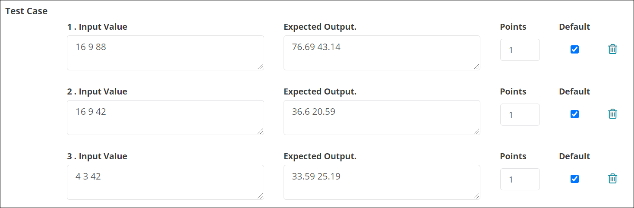
Task: Grab resize handle of 16 9 88 textarea
Action: 261,67
